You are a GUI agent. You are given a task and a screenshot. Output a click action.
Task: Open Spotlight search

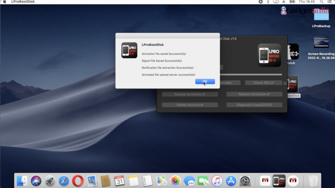point(322,2)
